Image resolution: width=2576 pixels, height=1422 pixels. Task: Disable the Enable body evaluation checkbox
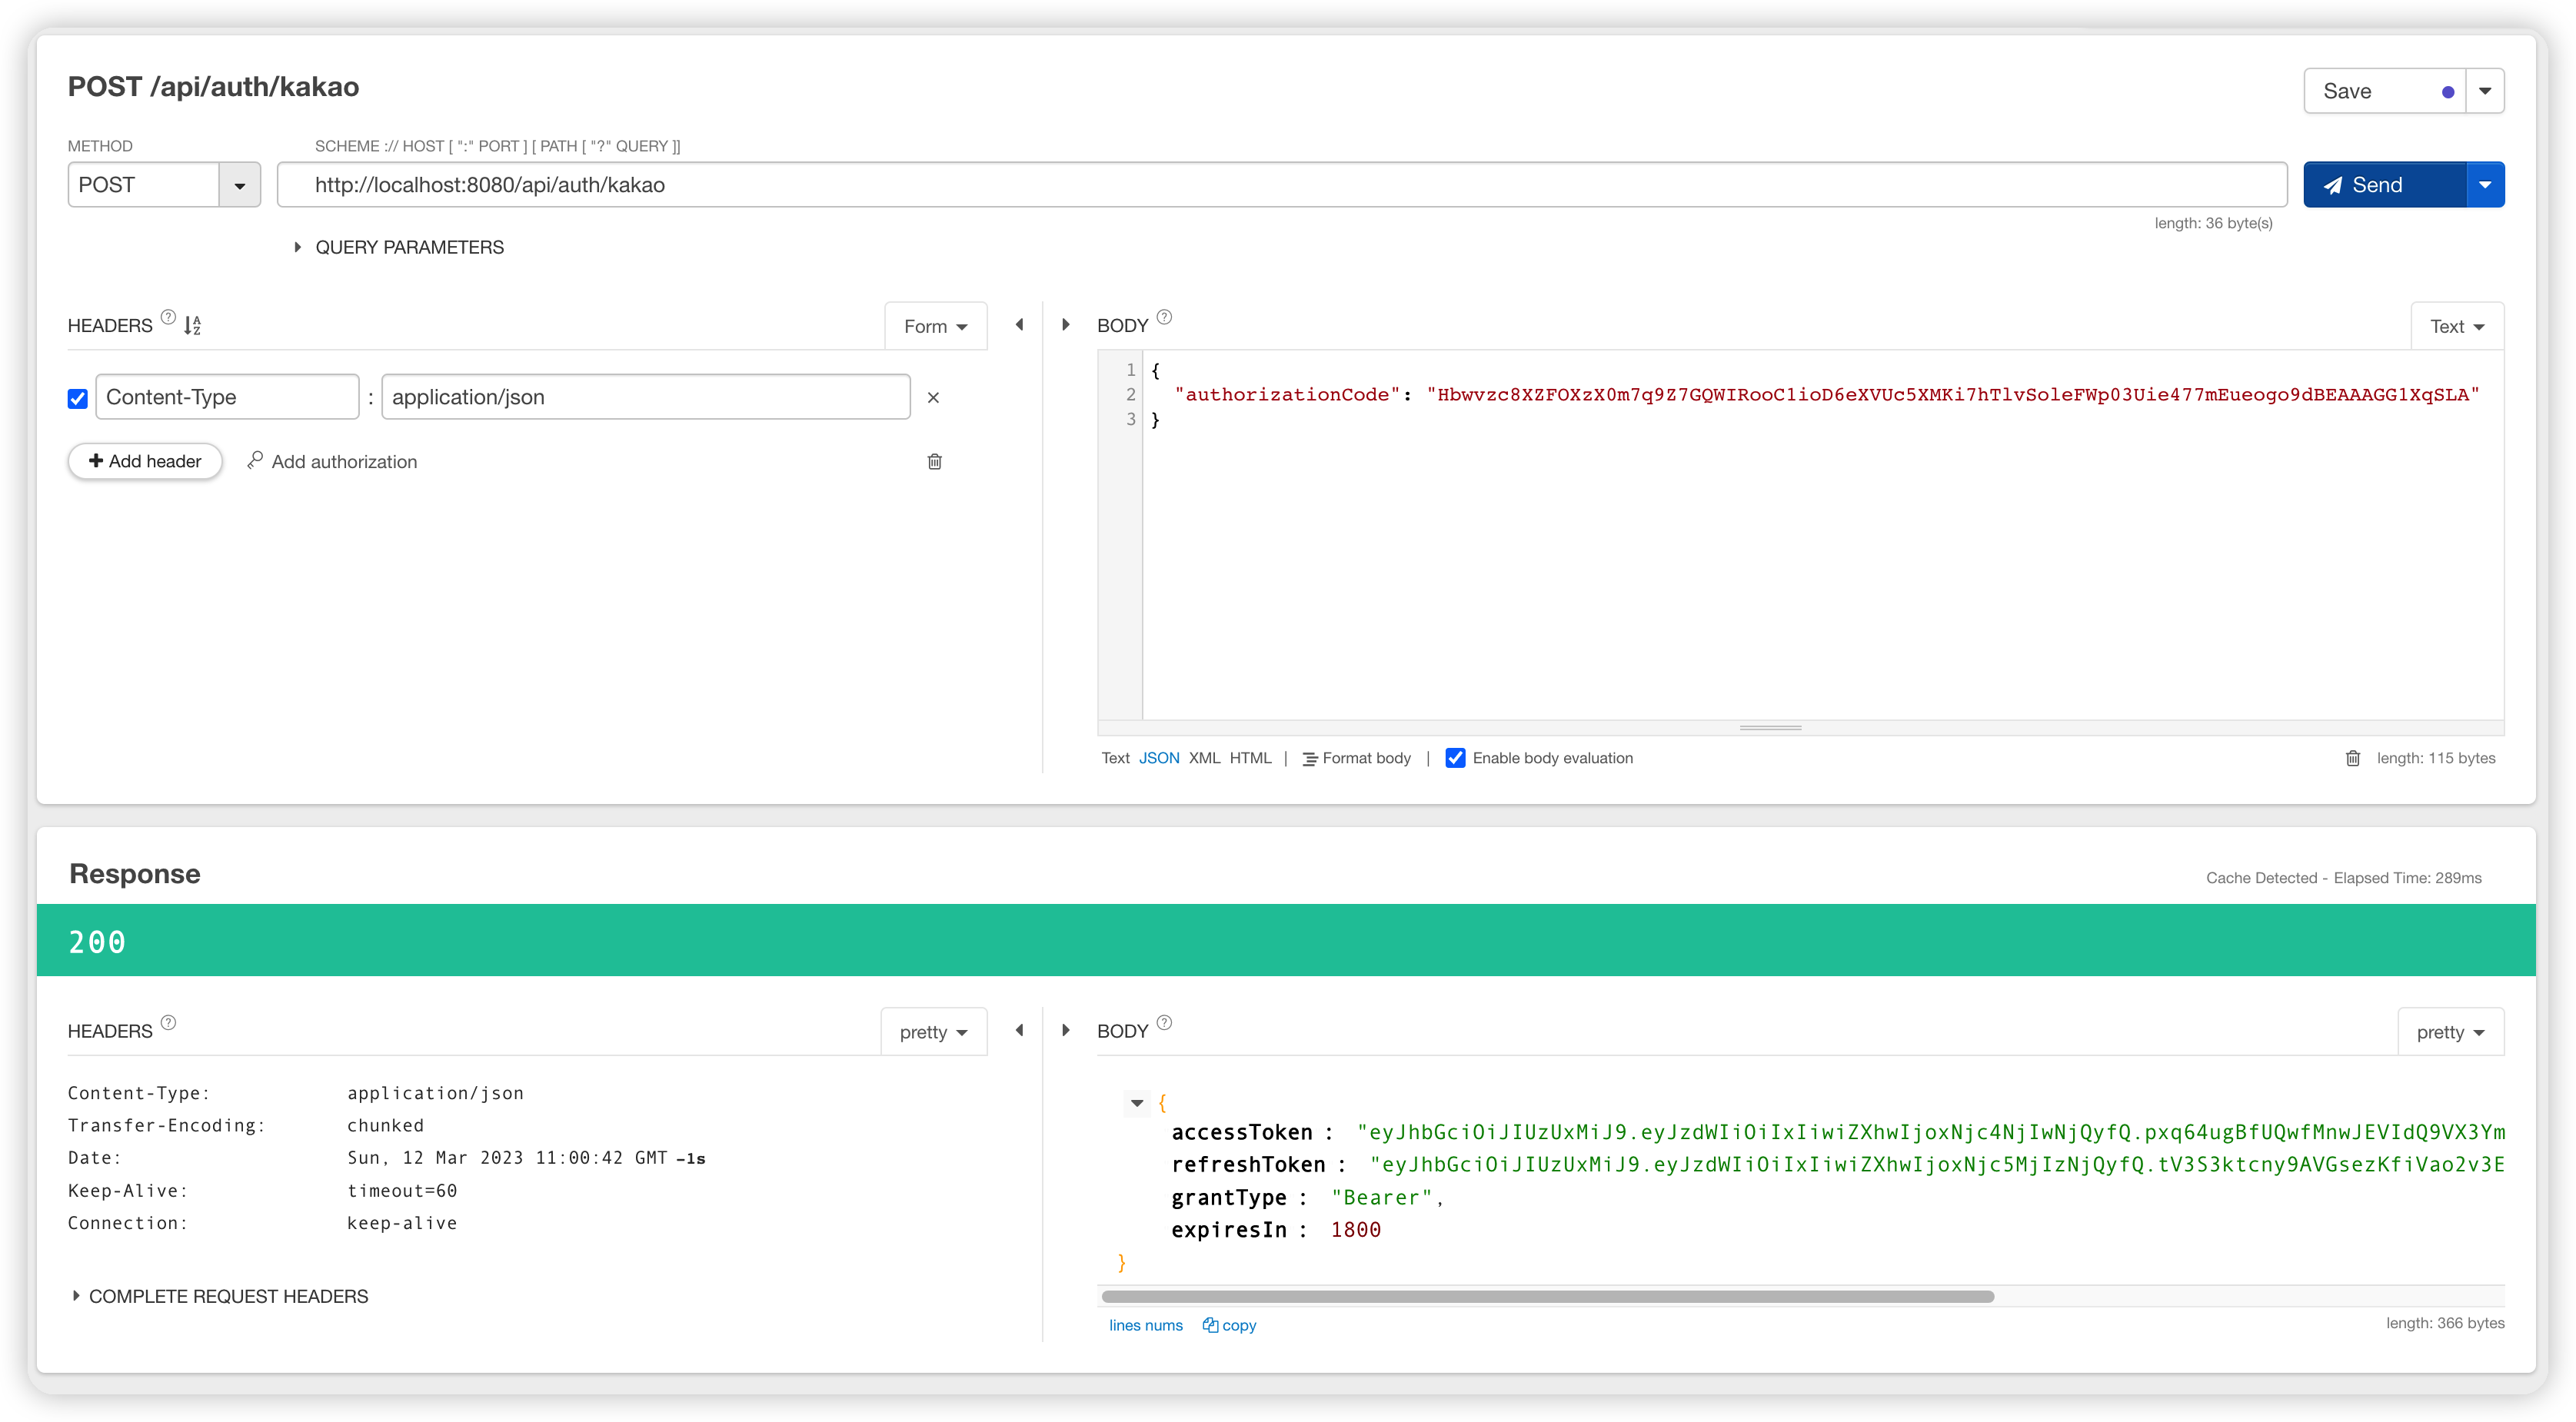coord(1455,759)
